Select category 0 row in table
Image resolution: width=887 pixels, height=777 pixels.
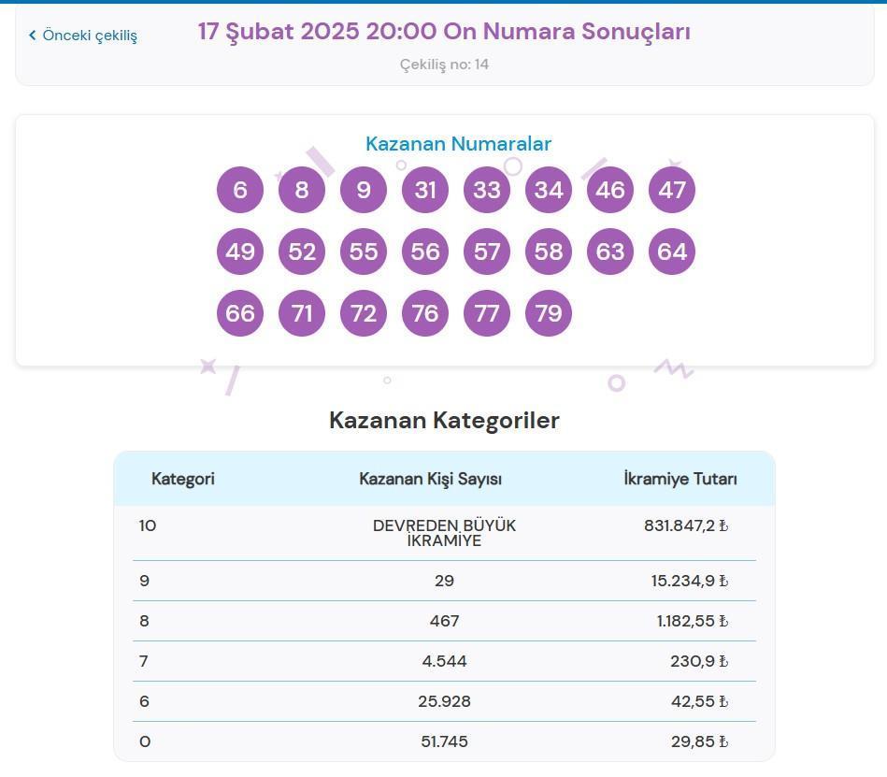pyautogui.click(x=444, y=741)
